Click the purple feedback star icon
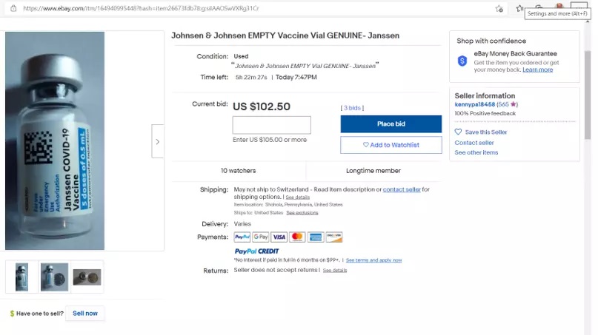Screen dimensions: 598x335 point(513,104)
